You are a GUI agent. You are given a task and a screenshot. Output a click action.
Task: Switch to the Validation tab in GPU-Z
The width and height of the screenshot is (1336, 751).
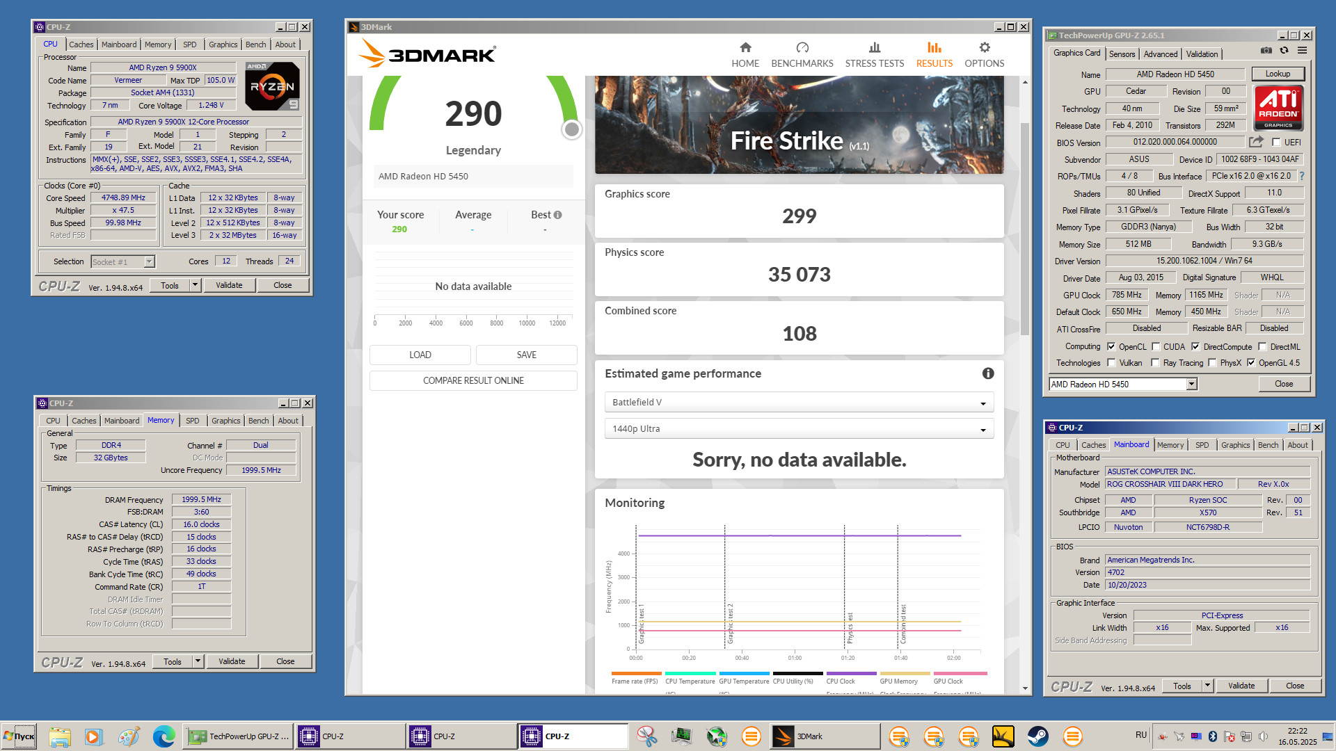(1202, 54)
